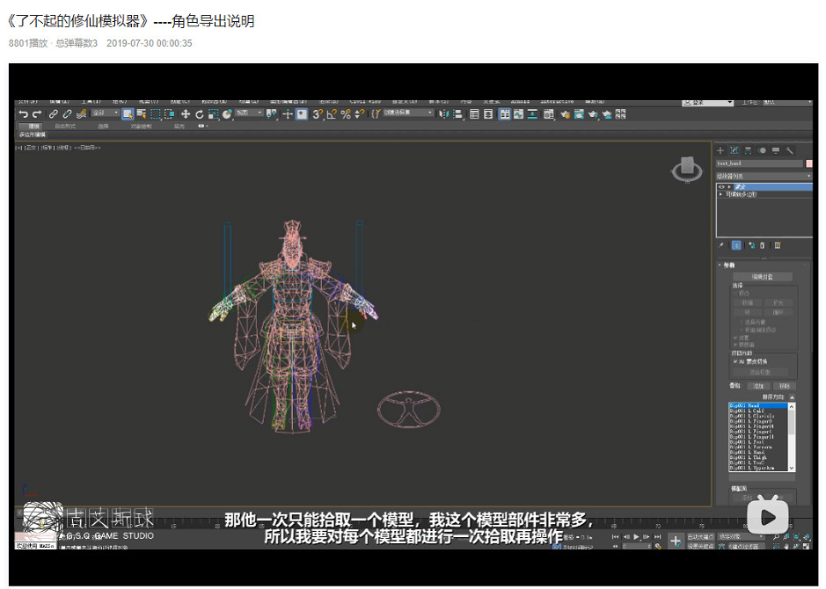Screen dimensions: 826x589
Task: Select the Select and Move tool
Action: point(186,113)
